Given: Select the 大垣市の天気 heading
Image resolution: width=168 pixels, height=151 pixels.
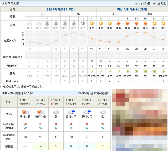Looking at the screenshot, I should (x=11, y=3).
